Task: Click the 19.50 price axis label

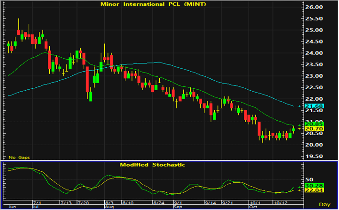Action: tap(314, 156)
